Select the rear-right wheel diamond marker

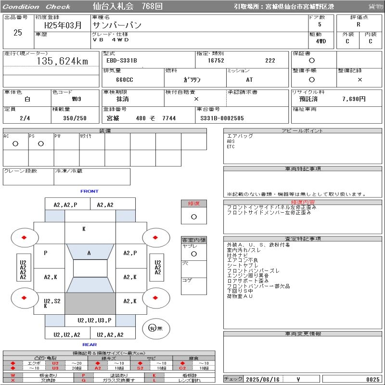click(156, 298)
